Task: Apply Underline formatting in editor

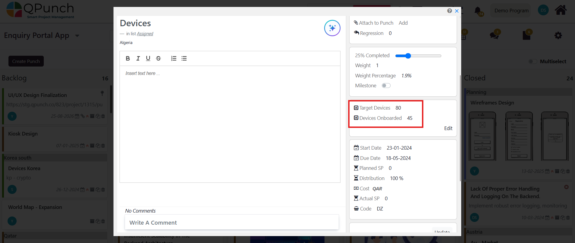Action: point(148,58)
